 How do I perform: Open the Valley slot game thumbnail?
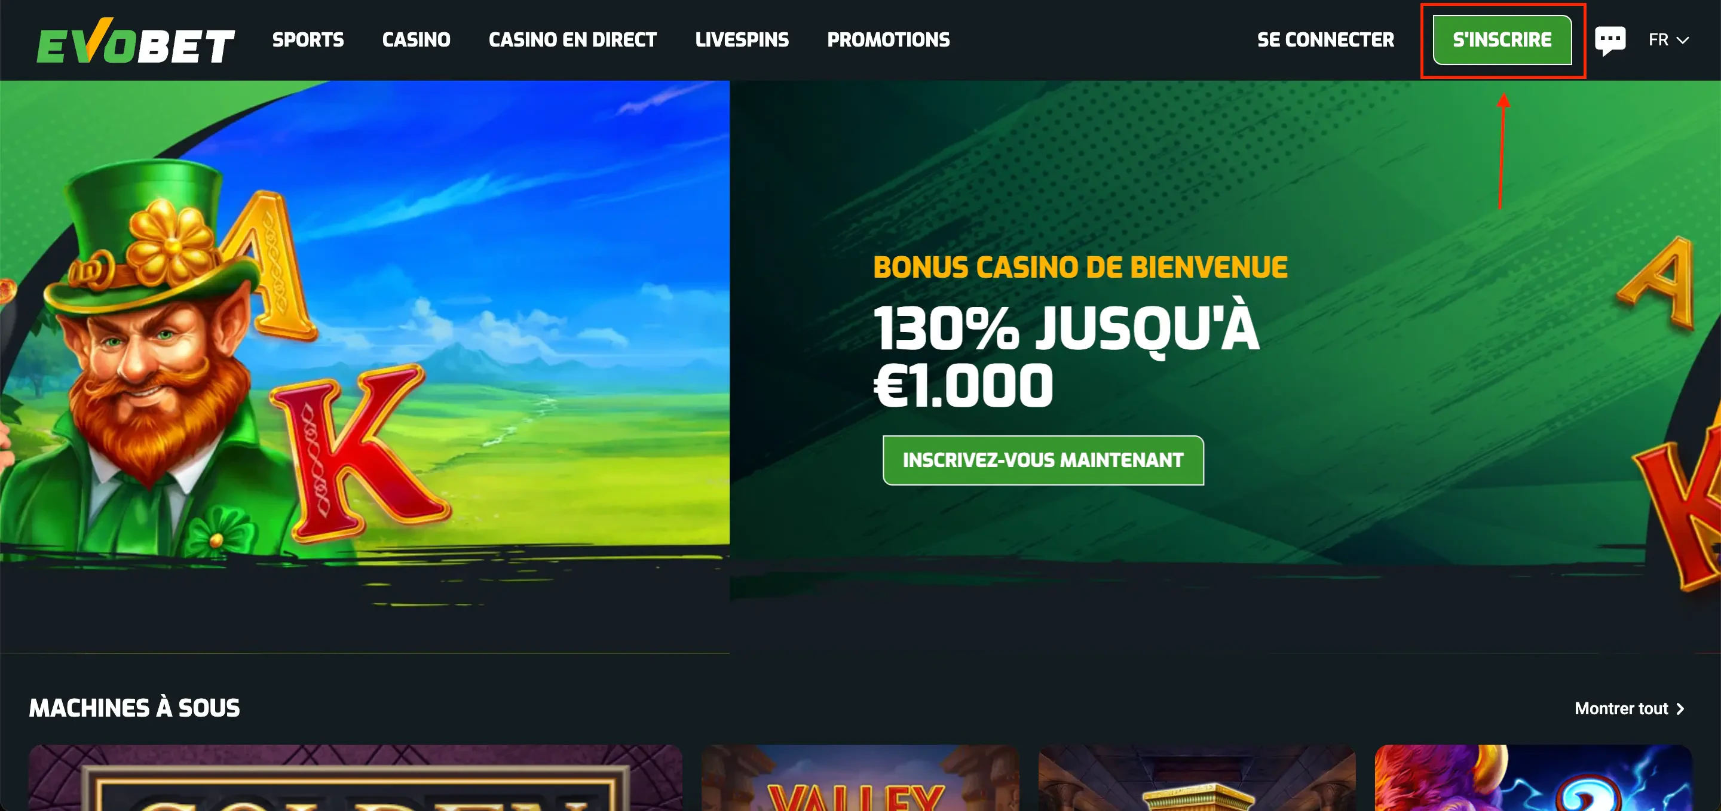860,778
